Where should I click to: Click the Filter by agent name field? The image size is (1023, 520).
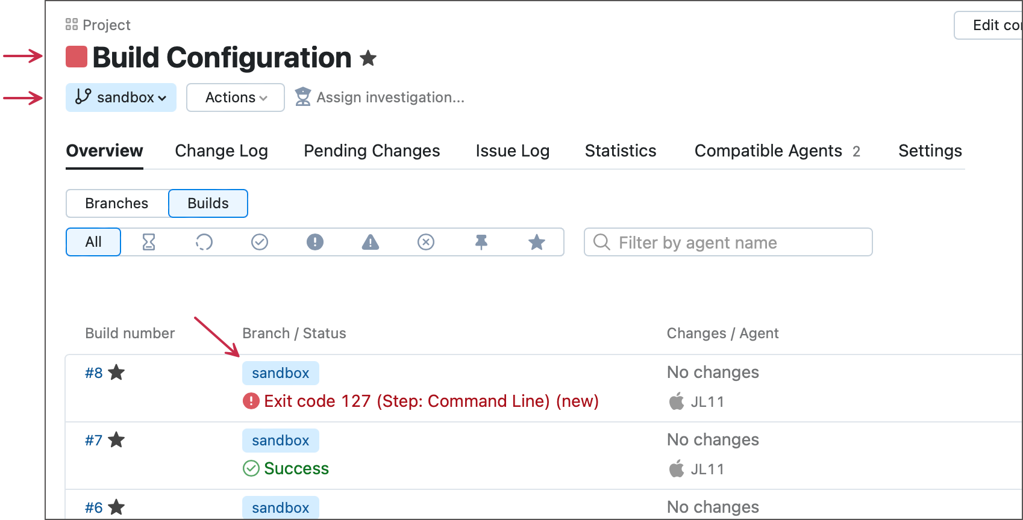tap(727, 242)
